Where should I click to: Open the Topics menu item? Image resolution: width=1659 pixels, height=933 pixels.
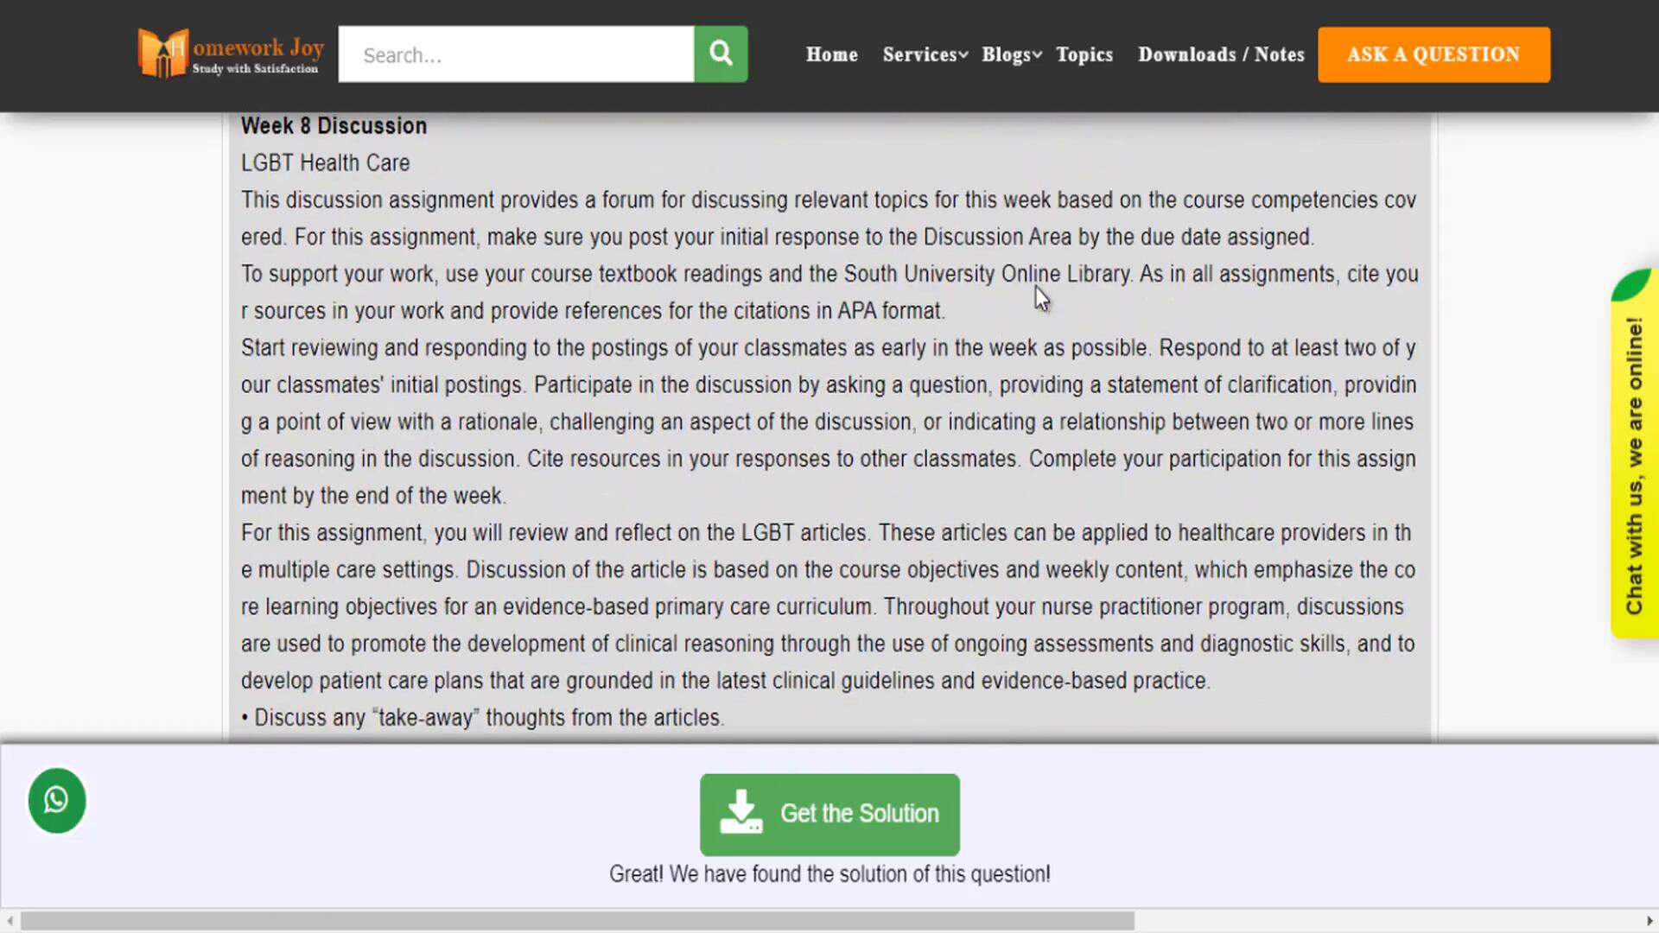[1084, 54]
